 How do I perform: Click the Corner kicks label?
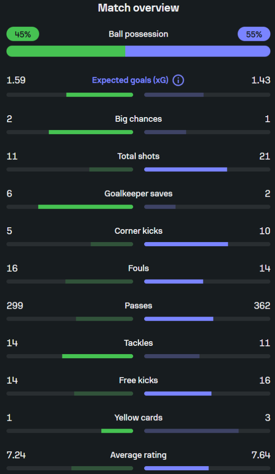(138, 231)
